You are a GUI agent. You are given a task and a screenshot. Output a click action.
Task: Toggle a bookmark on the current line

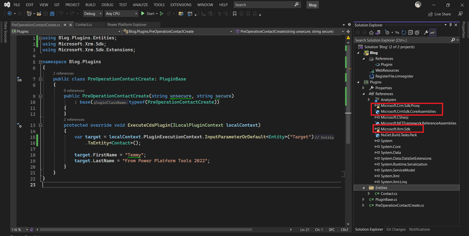point(235,14)
